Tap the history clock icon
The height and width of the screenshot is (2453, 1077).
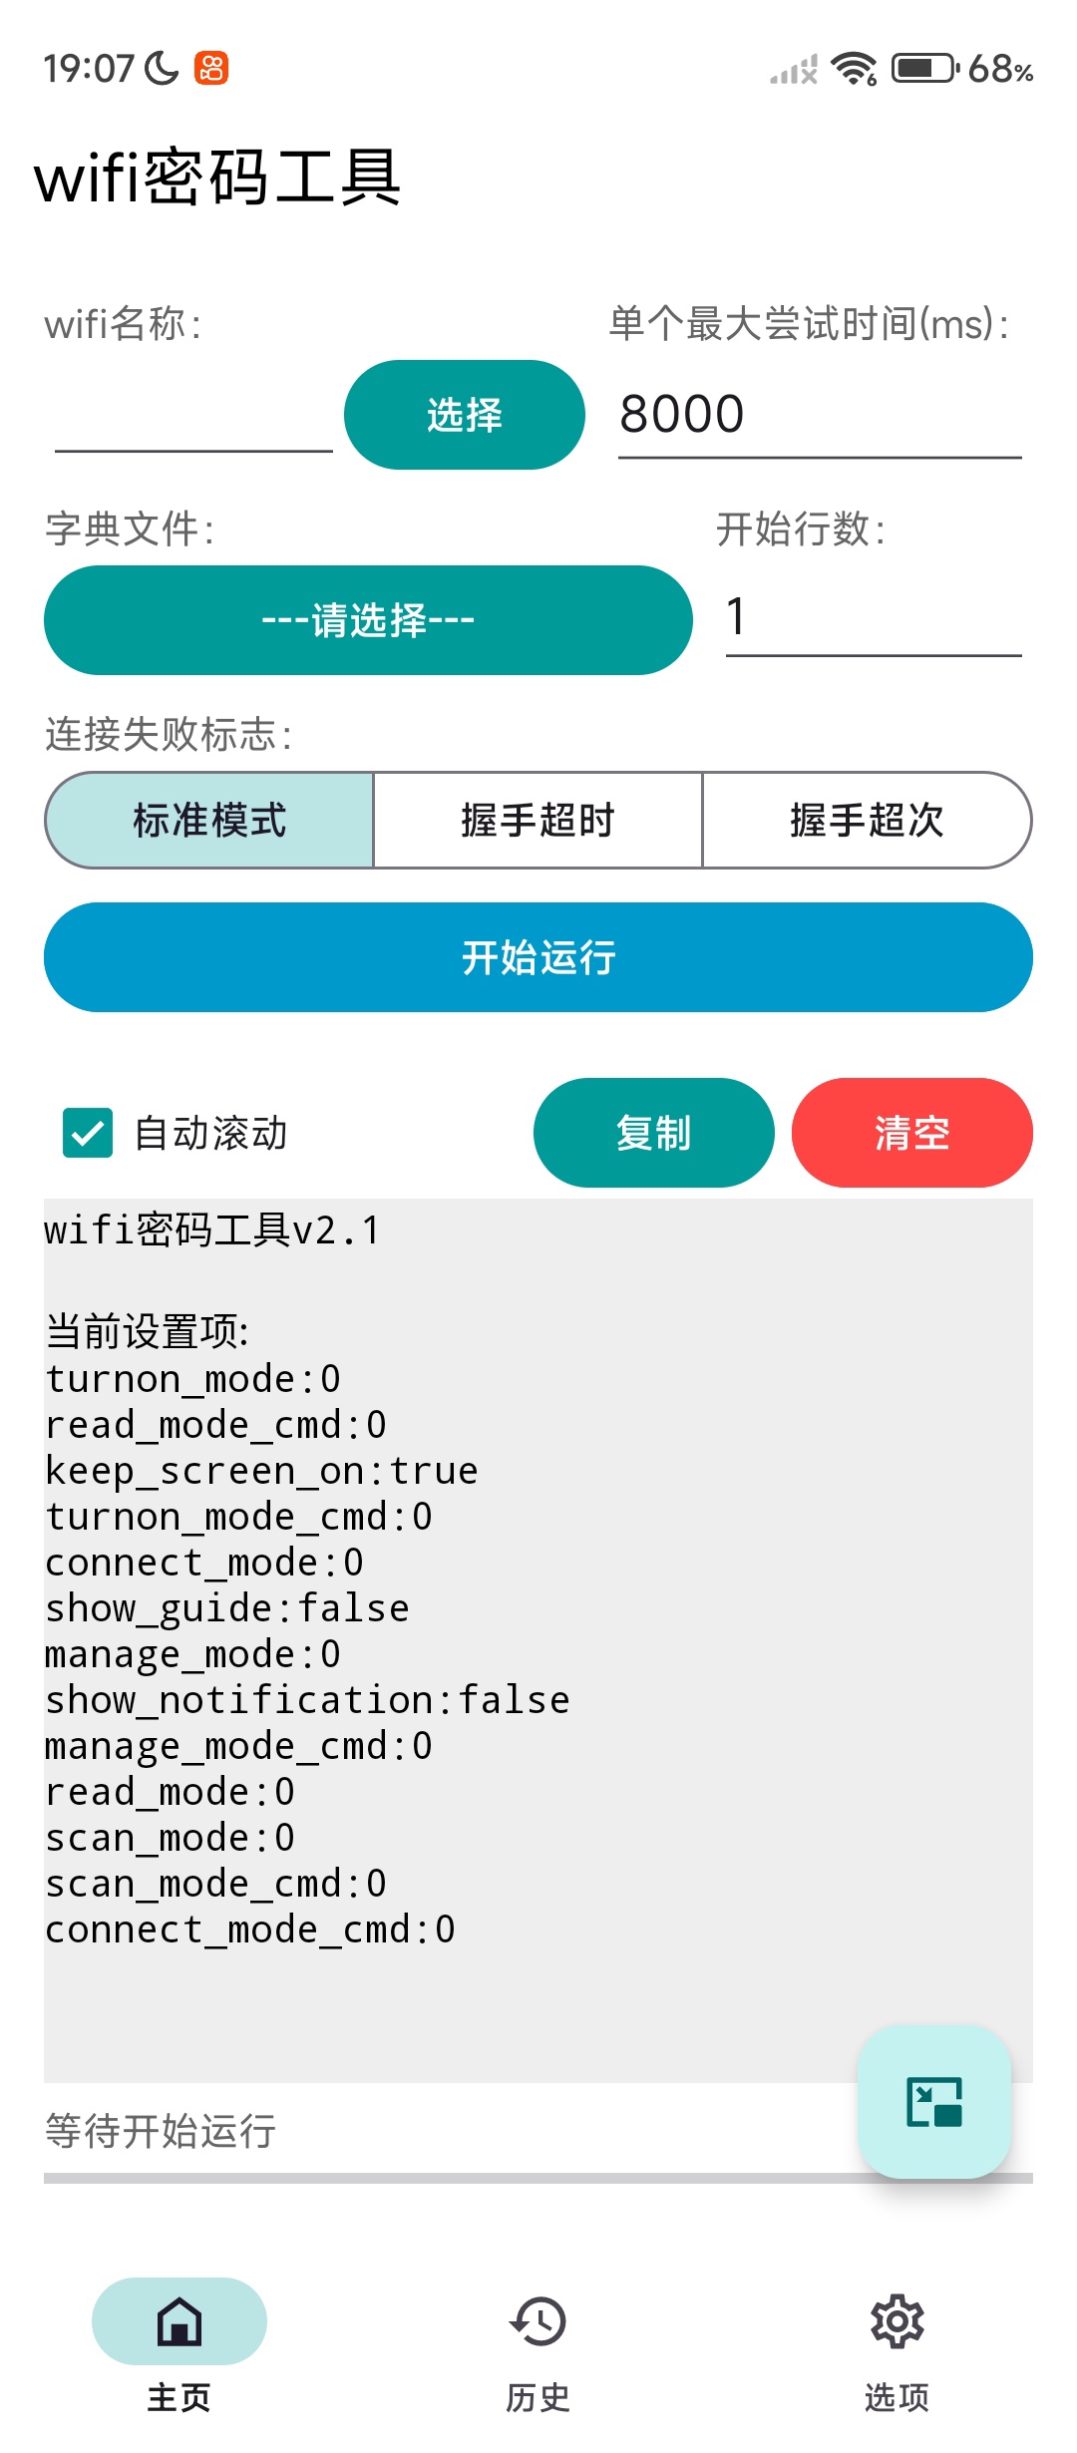pyautogui.click(x=538, y=2320)
